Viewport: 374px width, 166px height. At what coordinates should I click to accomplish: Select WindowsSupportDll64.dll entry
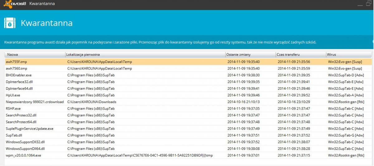[x=188, y=149]
